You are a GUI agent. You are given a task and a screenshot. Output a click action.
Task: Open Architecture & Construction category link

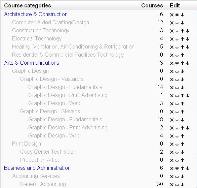click(36, 14)
